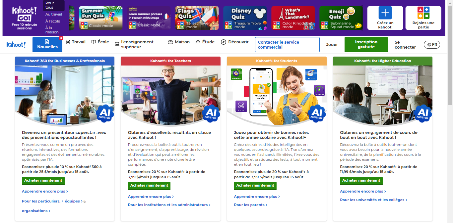Click the Inscription gratuite button

(366, 45)
